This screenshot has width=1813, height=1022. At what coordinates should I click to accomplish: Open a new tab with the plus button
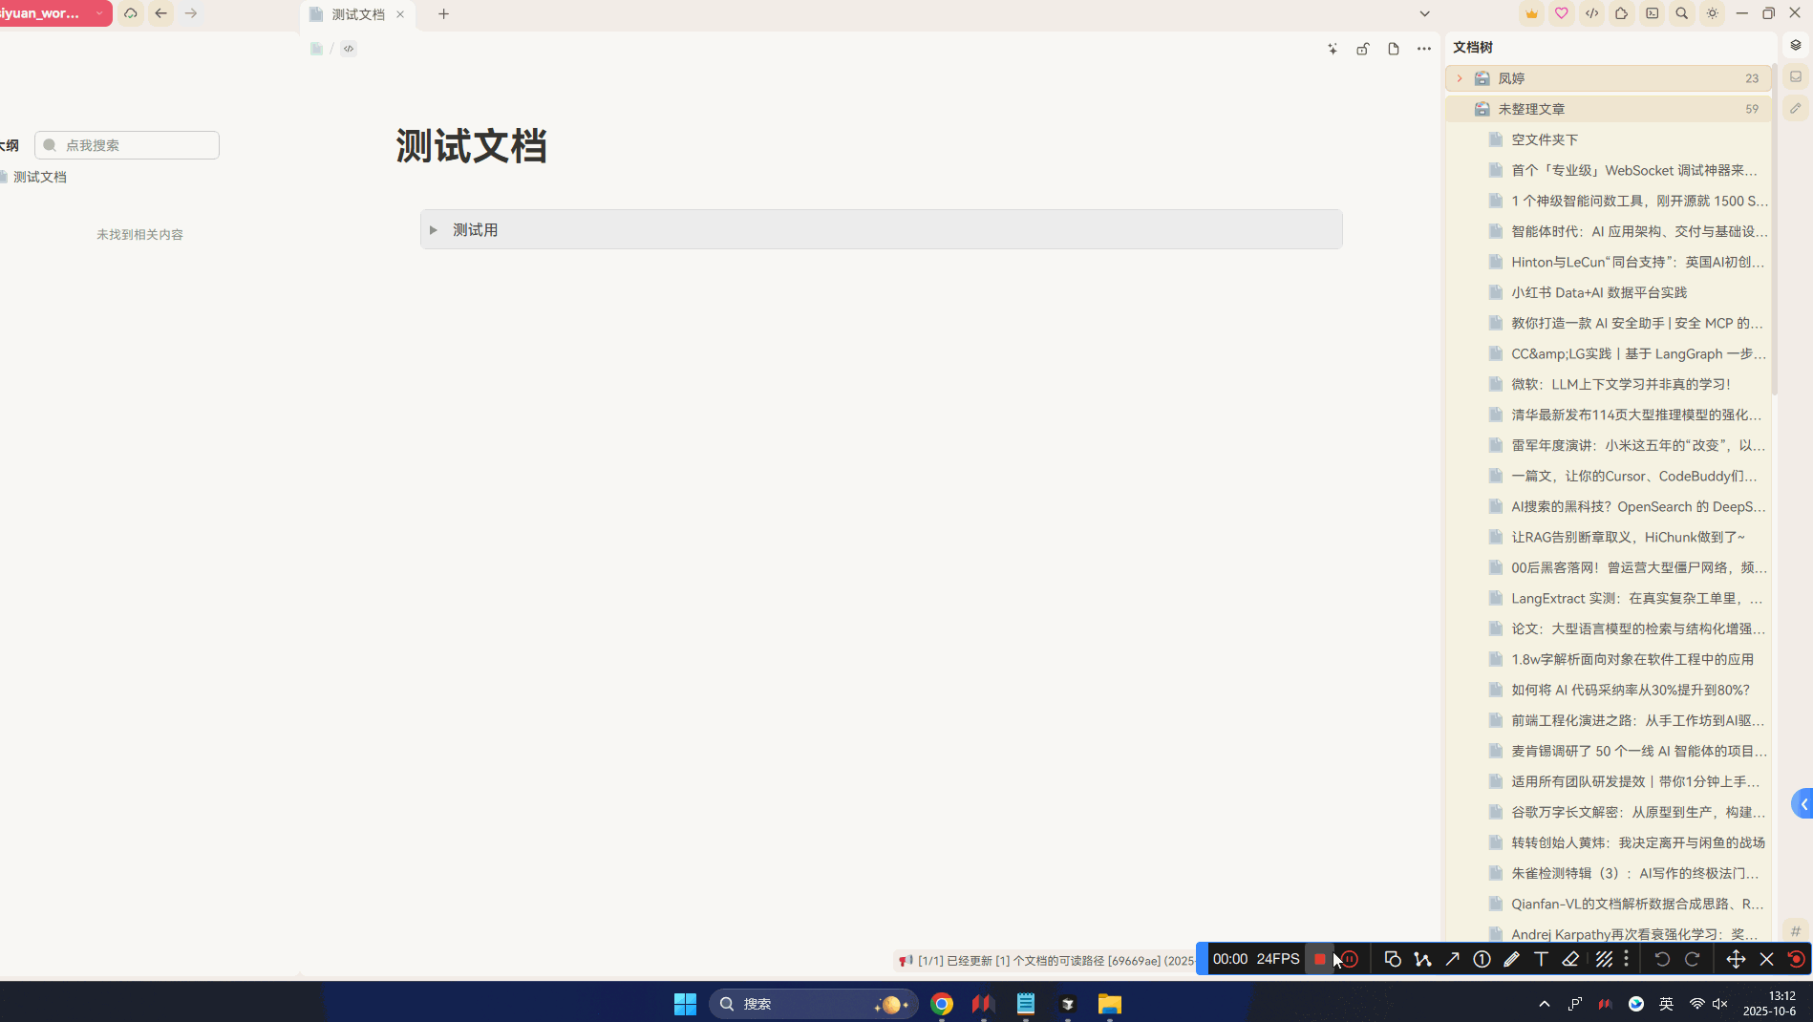point(443,14)
